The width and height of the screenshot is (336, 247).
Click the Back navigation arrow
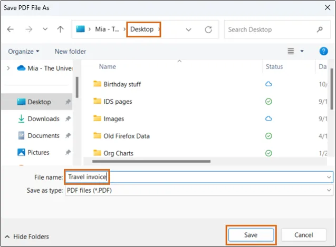(11, 30)
